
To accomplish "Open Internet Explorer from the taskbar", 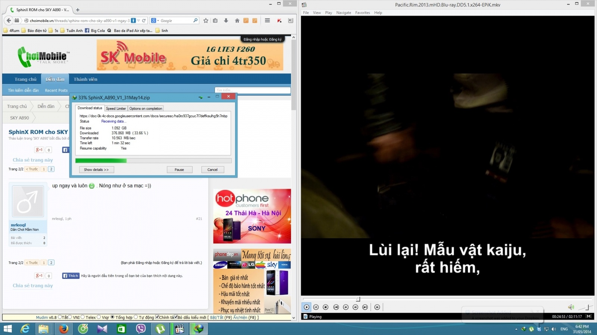I will tap(25, 329).
